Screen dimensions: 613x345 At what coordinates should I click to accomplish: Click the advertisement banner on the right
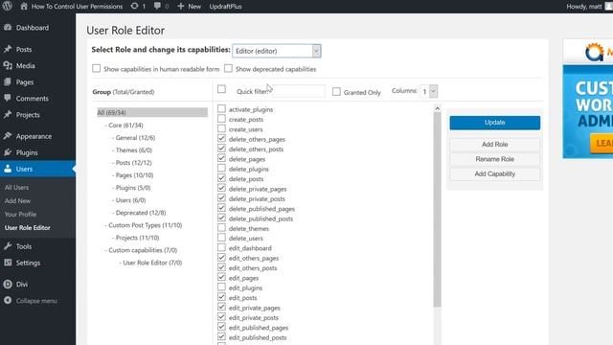[x=587, y=99]
